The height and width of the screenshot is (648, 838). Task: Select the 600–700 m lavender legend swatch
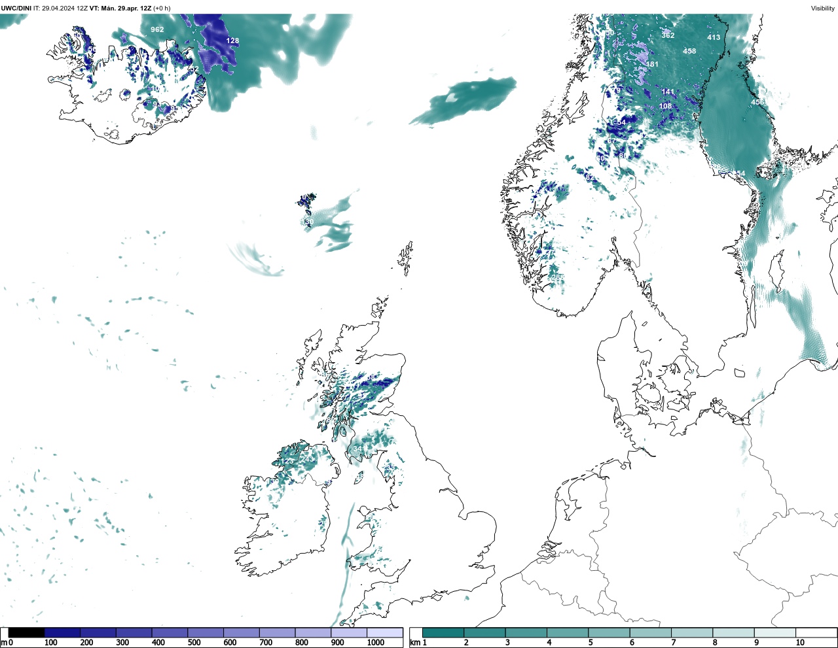pos(242,633)
